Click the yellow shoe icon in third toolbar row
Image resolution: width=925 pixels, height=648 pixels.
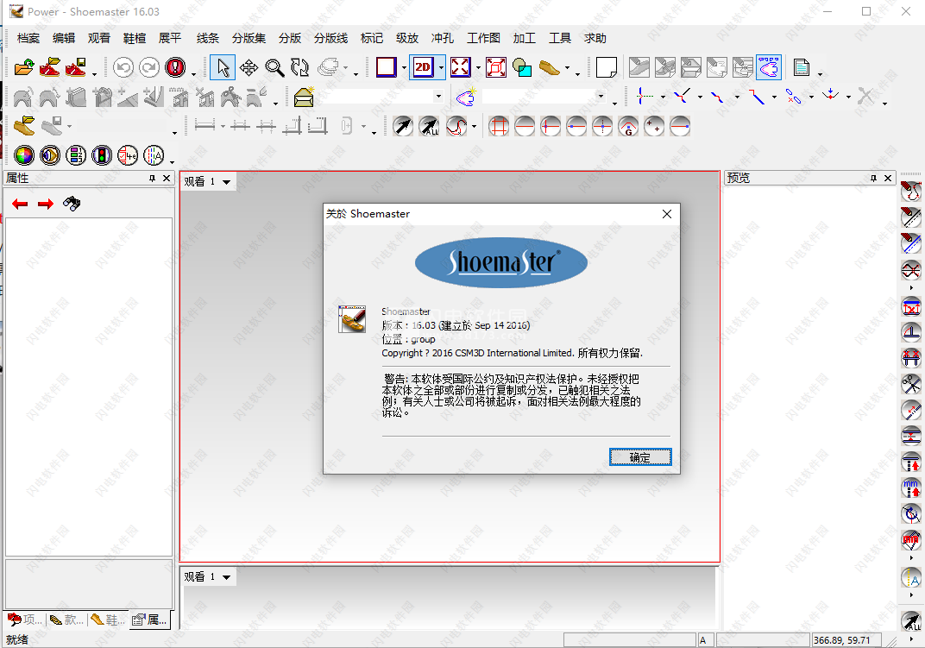24,126
